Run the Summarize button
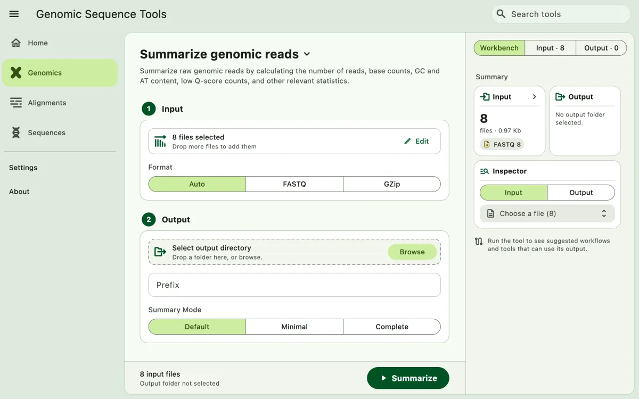The width and height of the screenshot is (639, 399). pos(408,378)
